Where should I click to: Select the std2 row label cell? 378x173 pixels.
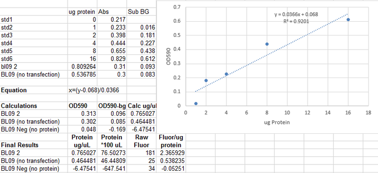point(34,27)
